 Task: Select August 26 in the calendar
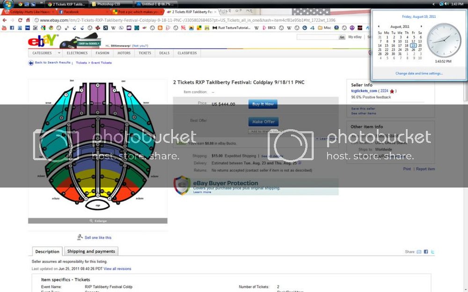pos(413,50)
